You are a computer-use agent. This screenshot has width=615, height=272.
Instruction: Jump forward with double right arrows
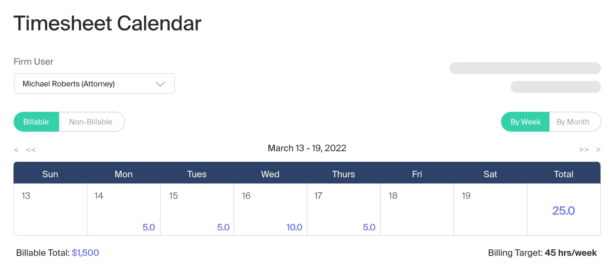click(584, 150)
